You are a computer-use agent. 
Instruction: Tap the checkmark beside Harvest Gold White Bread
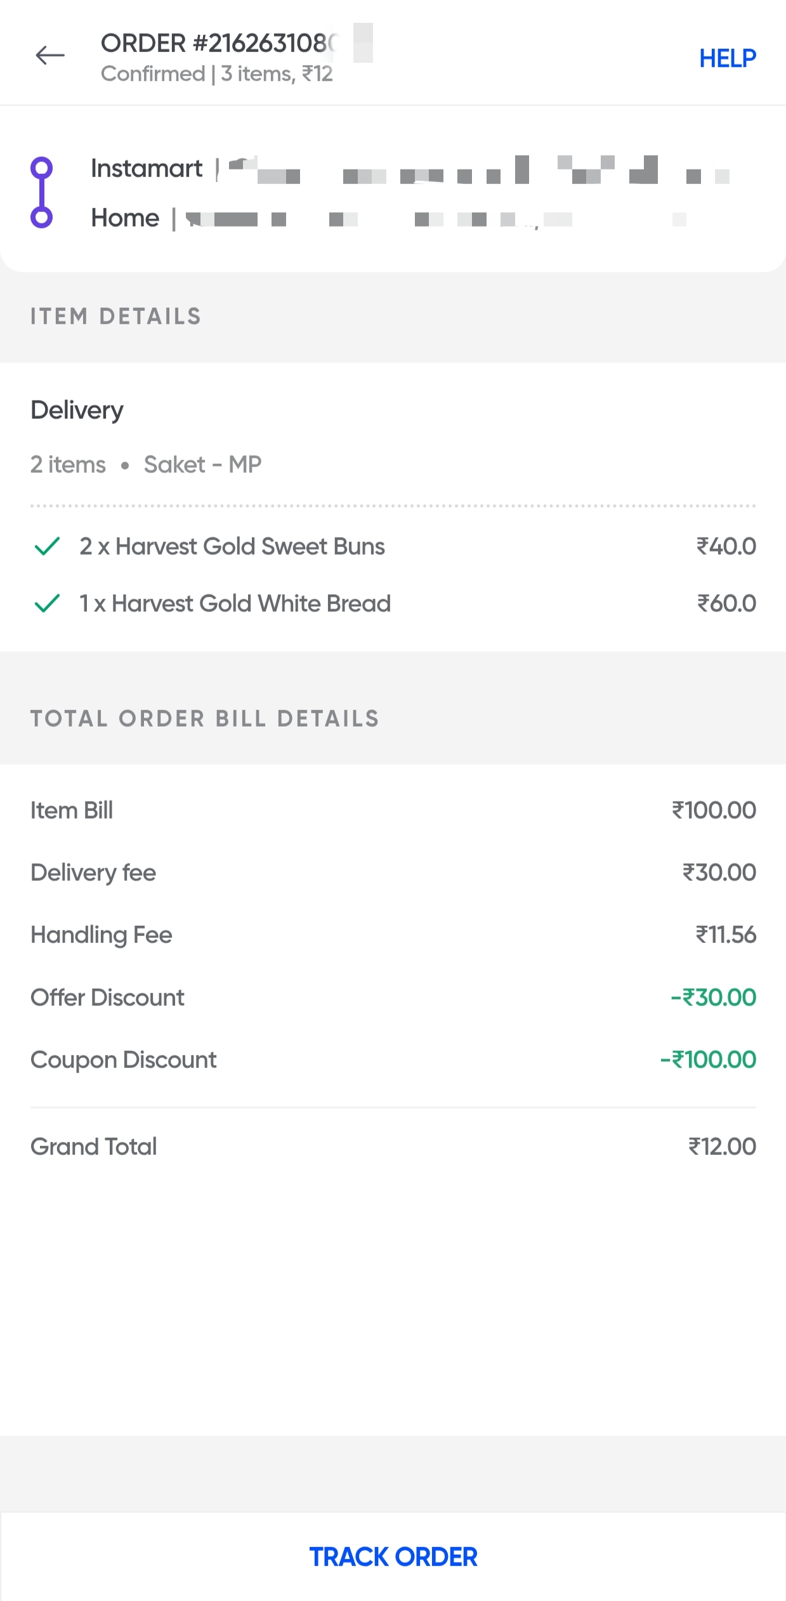47,603
